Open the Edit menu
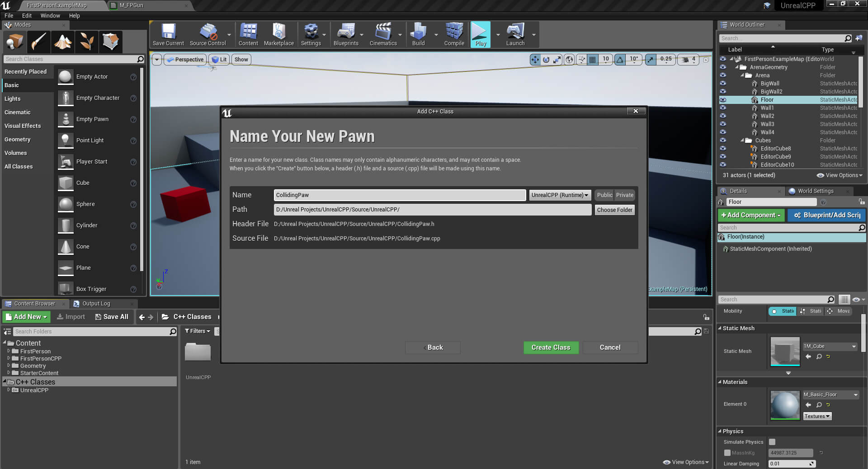Viewport: 868px width, 469px height. (x=27, y=15)
